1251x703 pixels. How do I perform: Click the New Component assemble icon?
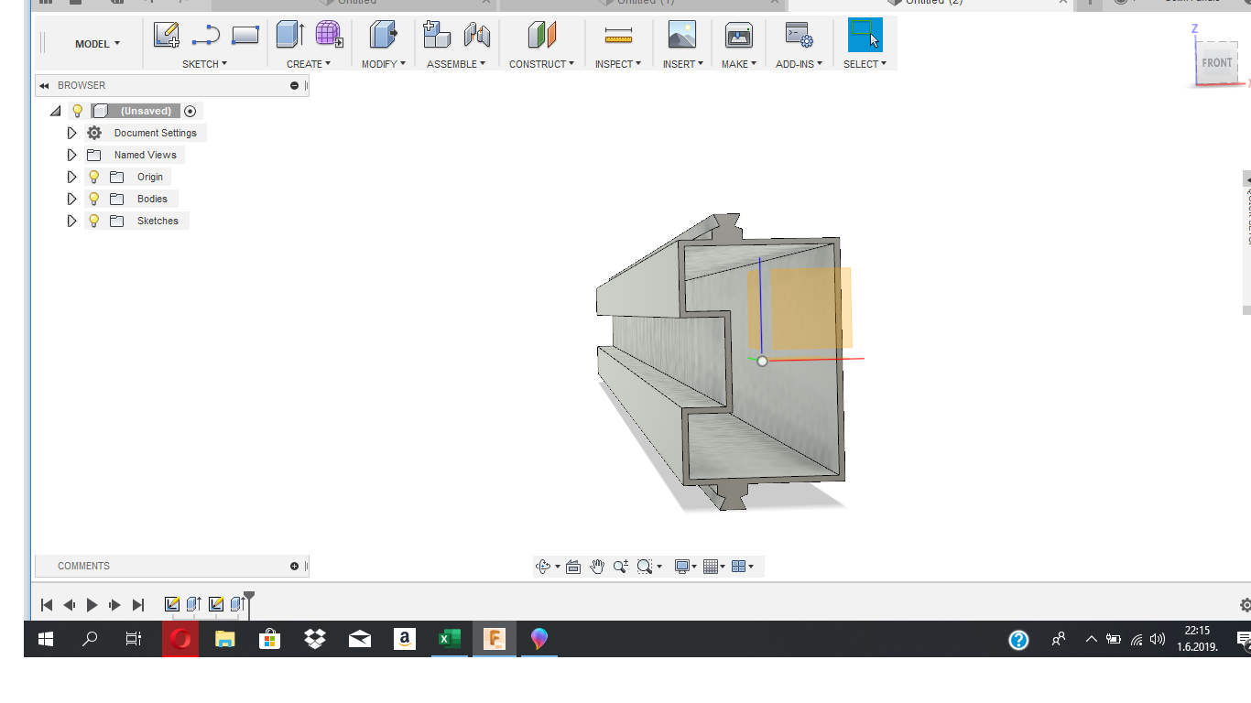[437, 36]
